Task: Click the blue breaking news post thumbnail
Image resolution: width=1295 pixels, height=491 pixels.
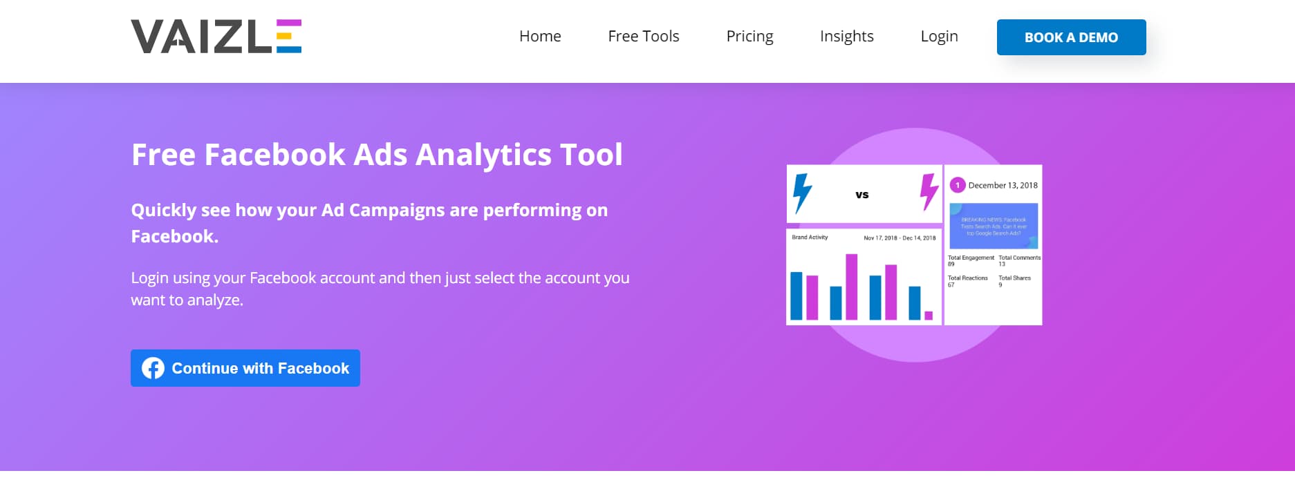Action: click(994, 226)
